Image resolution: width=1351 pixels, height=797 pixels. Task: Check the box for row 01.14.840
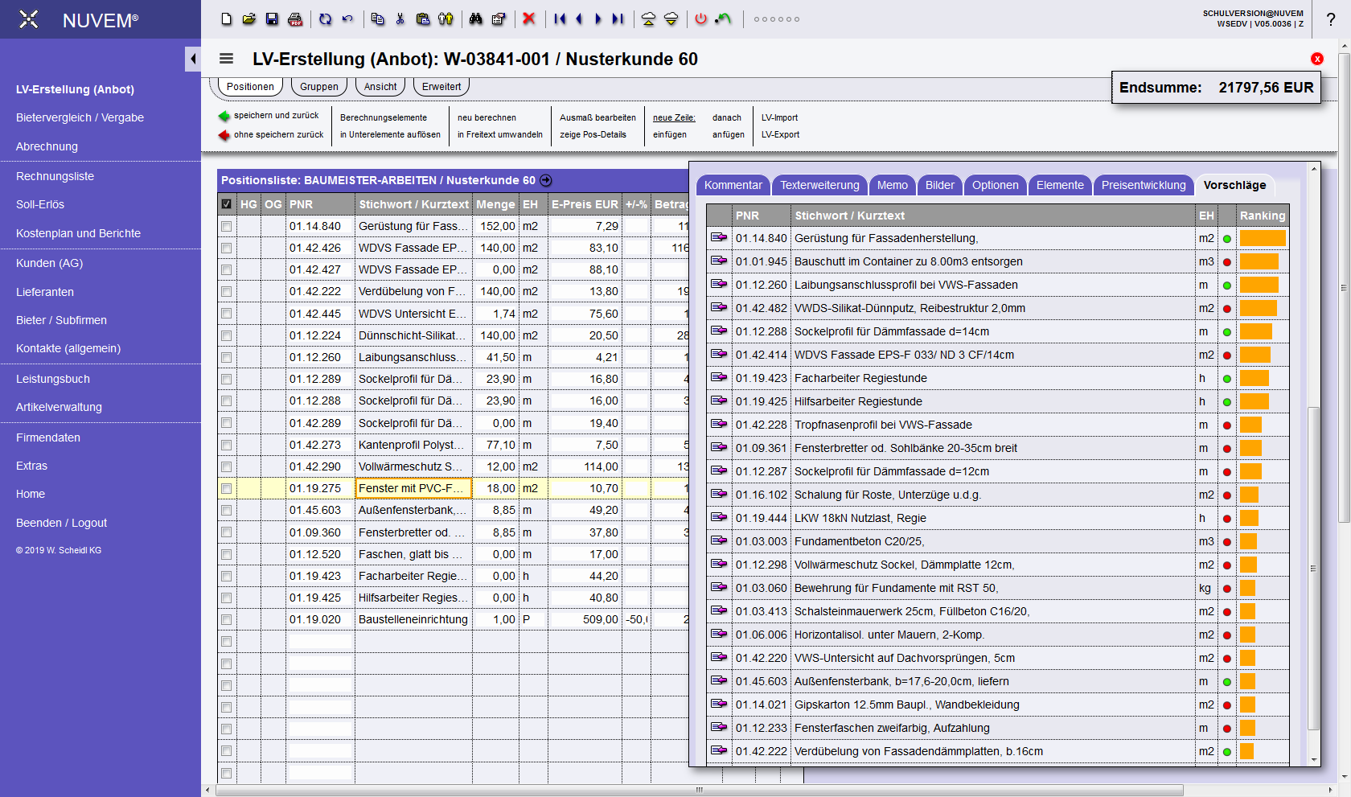pyautogui.click(x=227, y=227)
